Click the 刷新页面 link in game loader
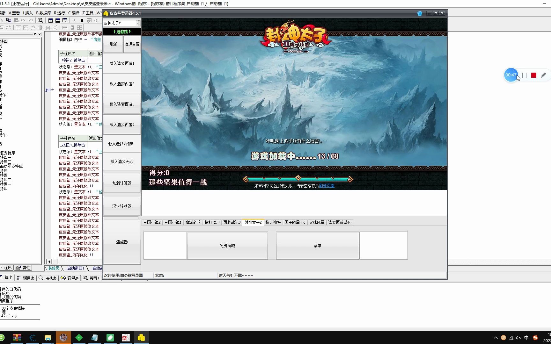The image size is (551, 344). (327, 186)
